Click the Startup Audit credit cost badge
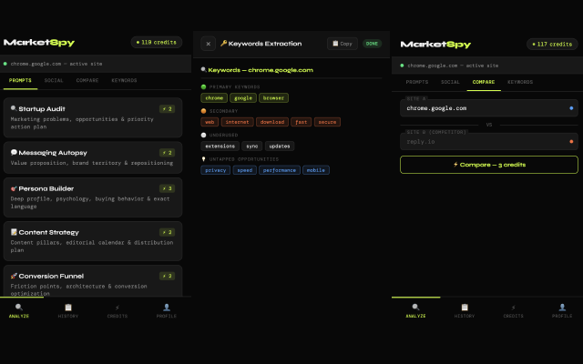This screenshot has width=583, height=364. [x=167, y=109]
